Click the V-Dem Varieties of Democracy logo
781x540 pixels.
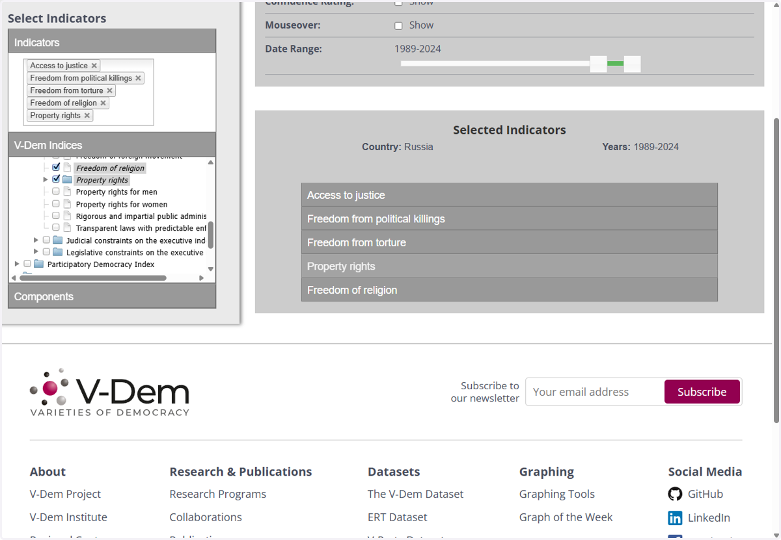tap(109, 392)
